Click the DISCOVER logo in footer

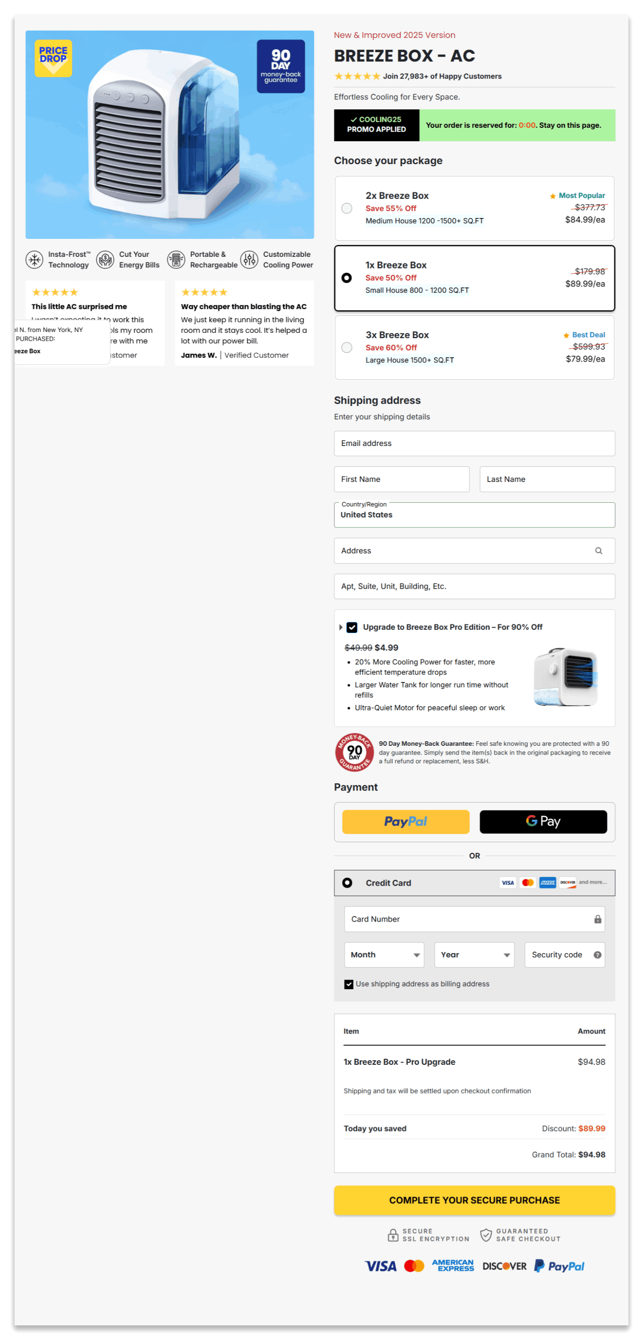504,1266
